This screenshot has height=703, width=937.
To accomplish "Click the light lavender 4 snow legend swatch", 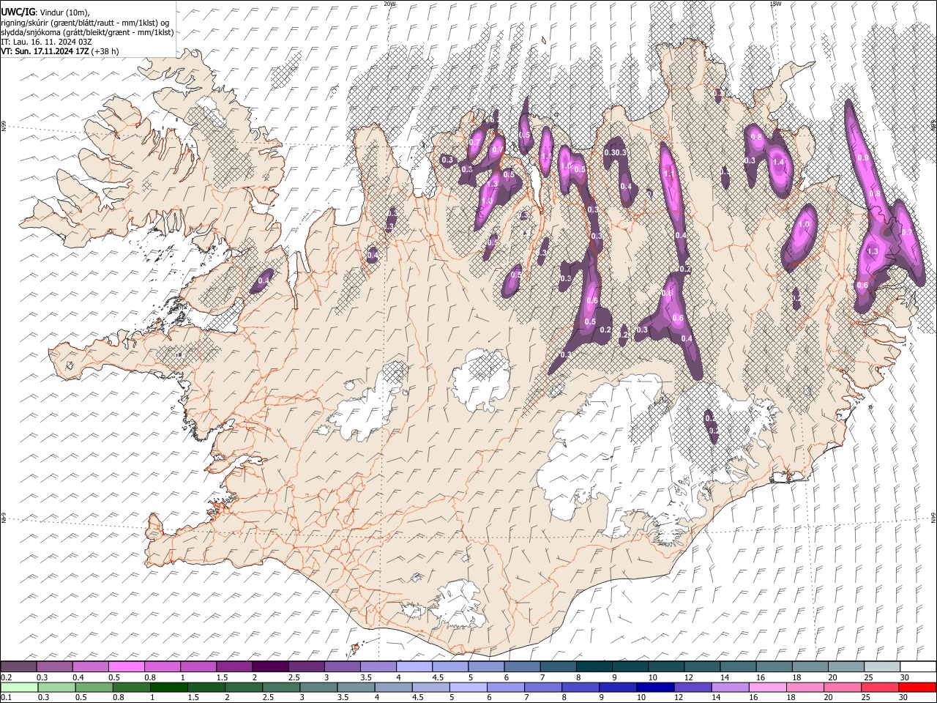I will pos(414,666).
